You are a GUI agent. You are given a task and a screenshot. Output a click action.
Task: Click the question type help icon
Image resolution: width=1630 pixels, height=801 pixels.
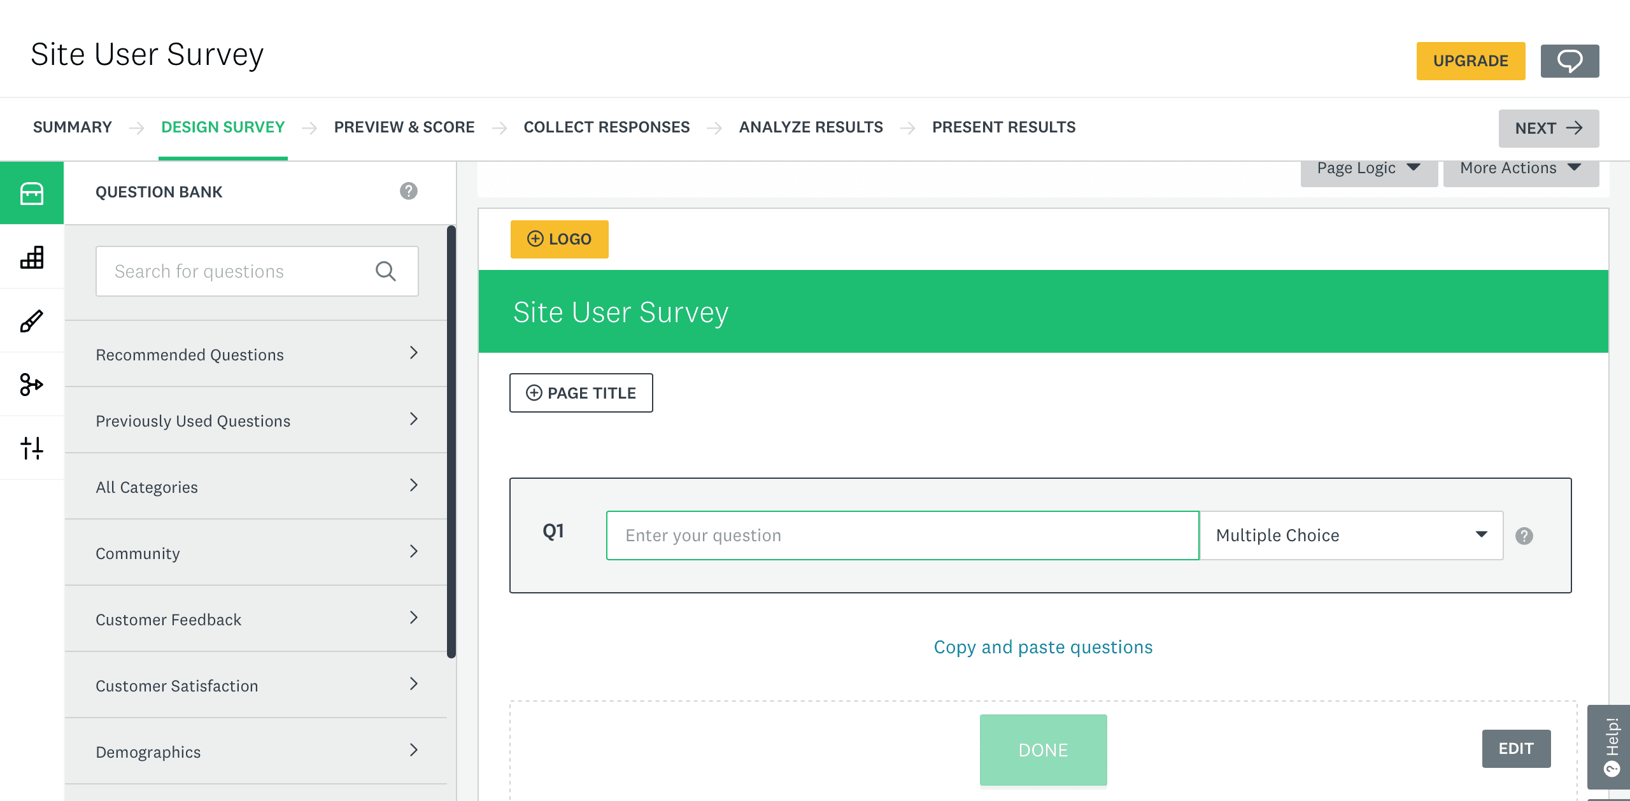coord(1524,536)
